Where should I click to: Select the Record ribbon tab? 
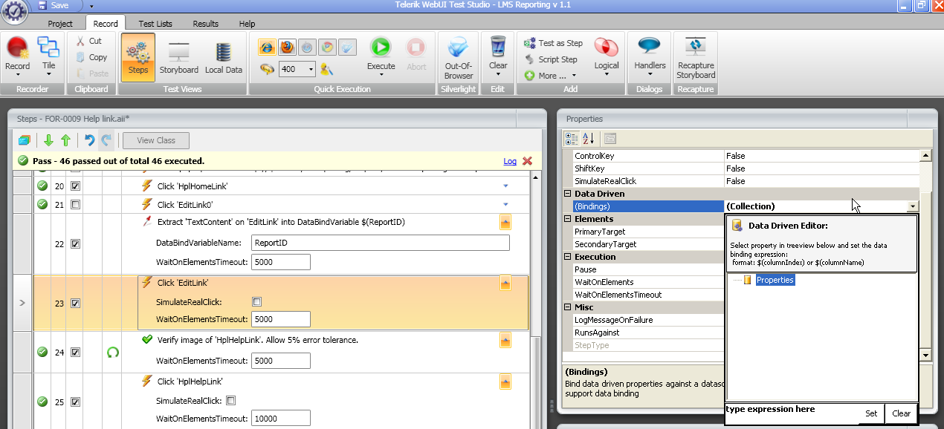[x=106, y=24]
